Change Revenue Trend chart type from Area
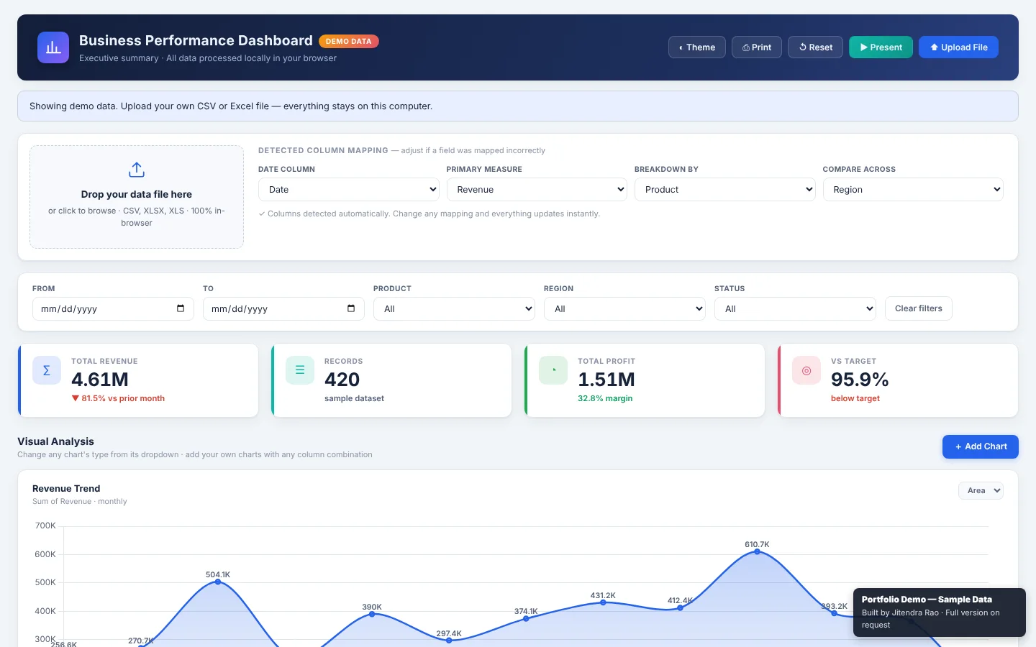Screen dimensions: 1036x647 click(981, 490)
